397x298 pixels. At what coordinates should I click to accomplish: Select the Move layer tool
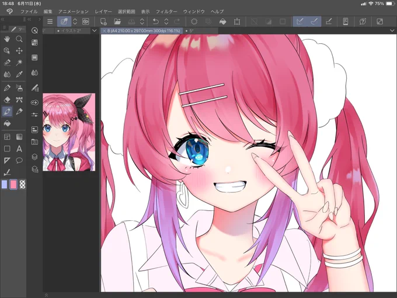(19, 51)
